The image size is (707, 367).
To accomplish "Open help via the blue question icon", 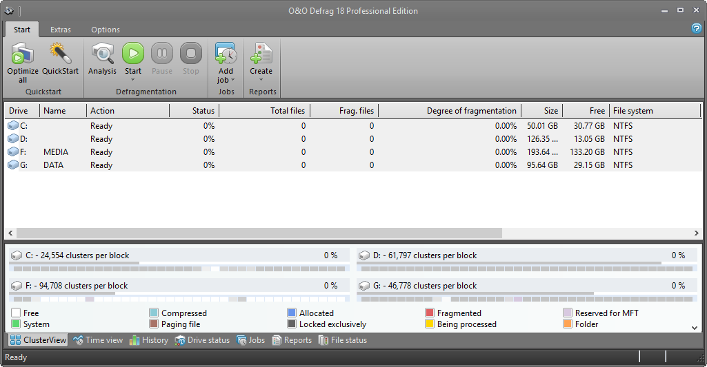I will tap(696, 28).
